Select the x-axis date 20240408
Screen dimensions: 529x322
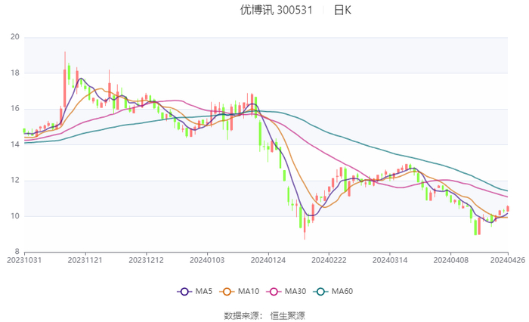[x=450, y=260]
